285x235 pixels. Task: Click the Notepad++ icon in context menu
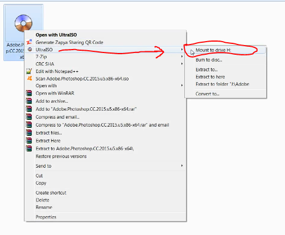pyautogui.click(x=29, y=71)
